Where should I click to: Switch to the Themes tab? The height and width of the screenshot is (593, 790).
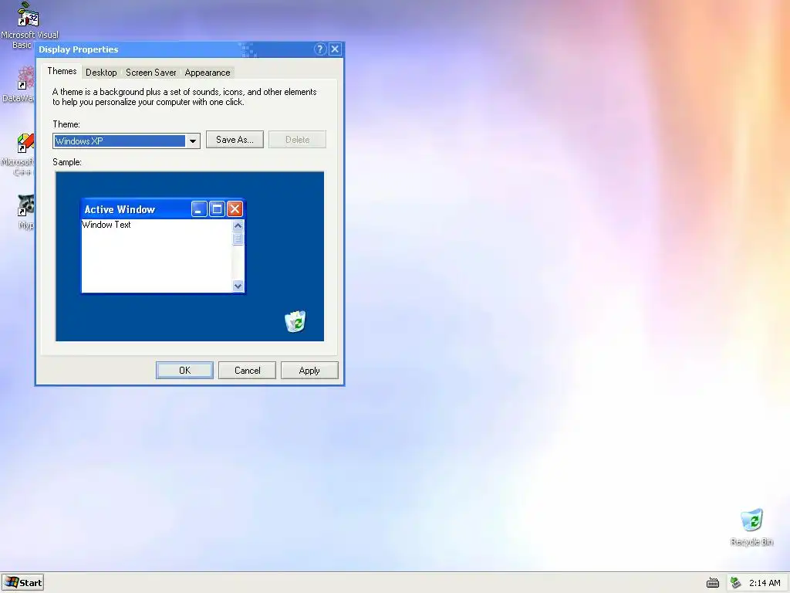coord(62,71)
